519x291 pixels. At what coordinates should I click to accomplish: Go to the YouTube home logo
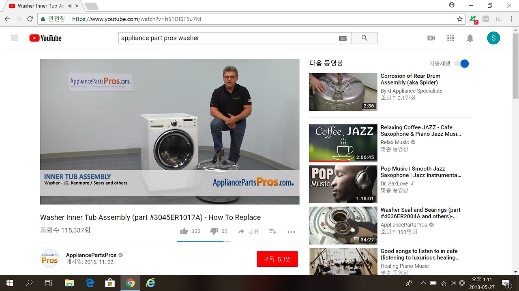(x=45, y=38)
